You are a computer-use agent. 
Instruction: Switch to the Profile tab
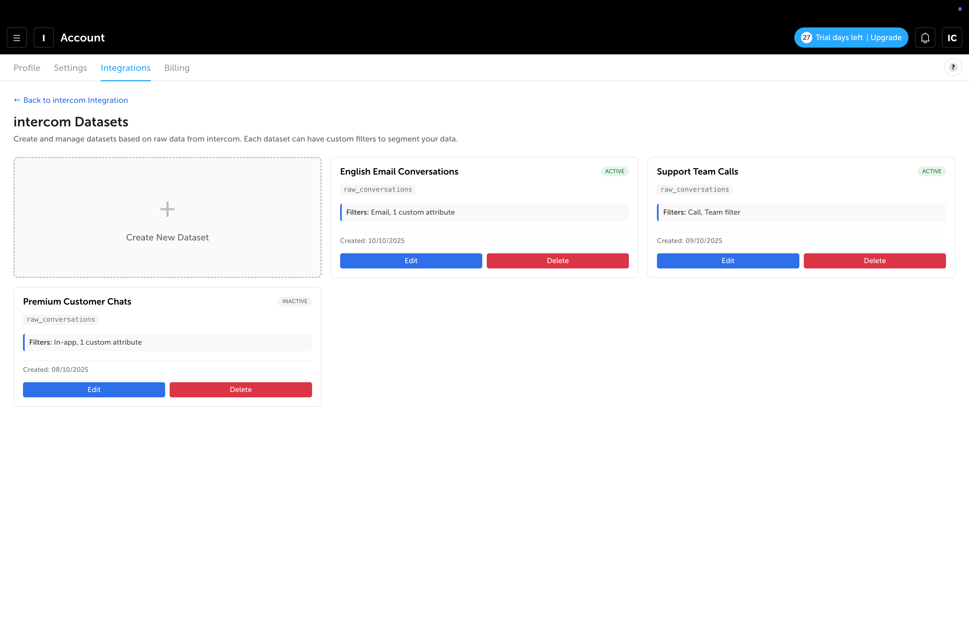27,68
